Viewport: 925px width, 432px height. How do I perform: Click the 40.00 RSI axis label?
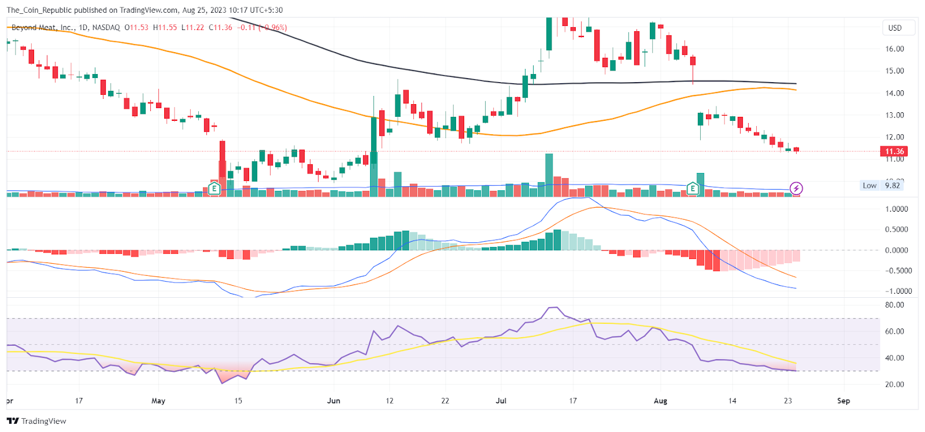pyautogui.click(x=895, y=358)
